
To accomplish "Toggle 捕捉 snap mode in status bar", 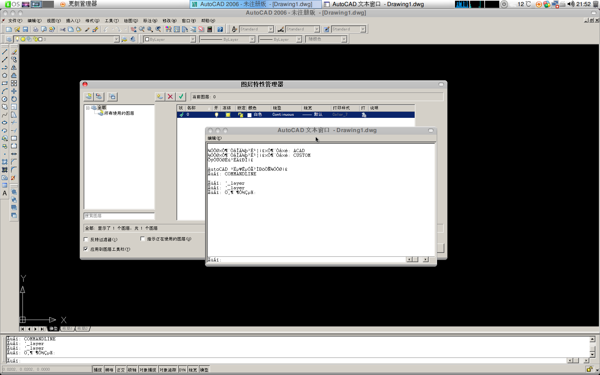I will point(98,370).
